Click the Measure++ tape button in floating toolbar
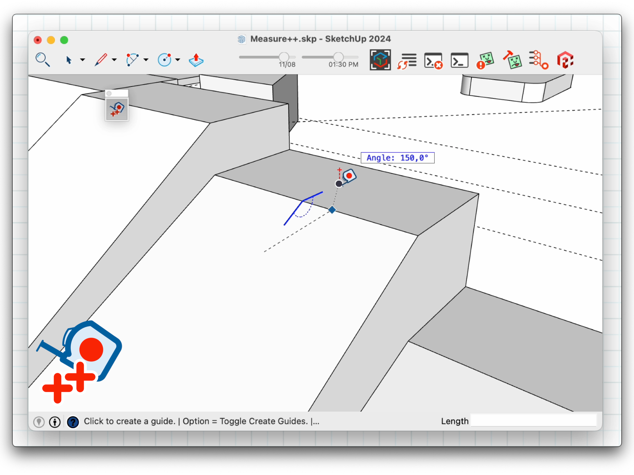Image resolution: width=634 pixels, height=475 pixels. coord(117,109)
